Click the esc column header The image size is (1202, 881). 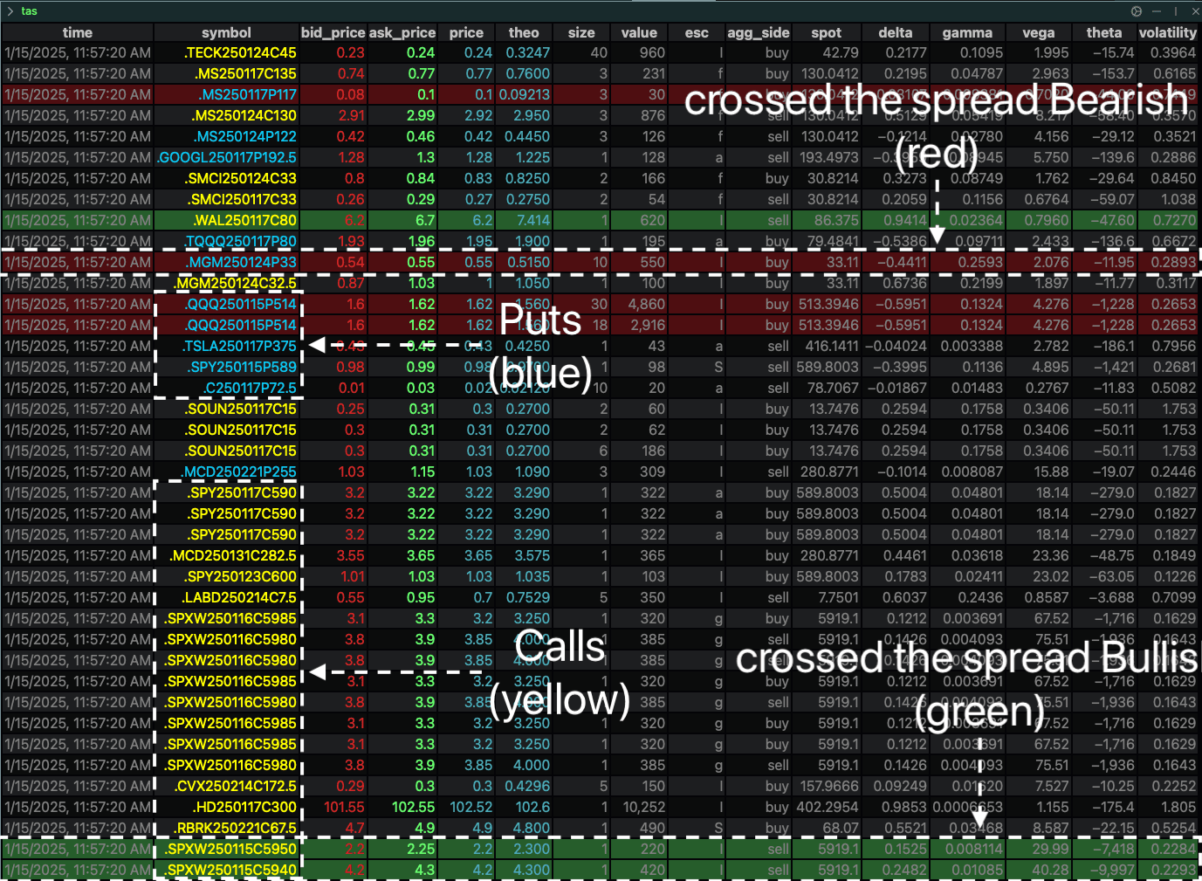697,32
